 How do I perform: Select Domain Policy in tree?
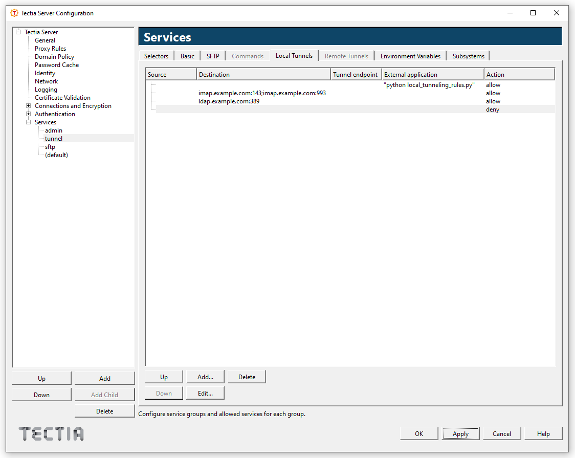pos(54,56)
